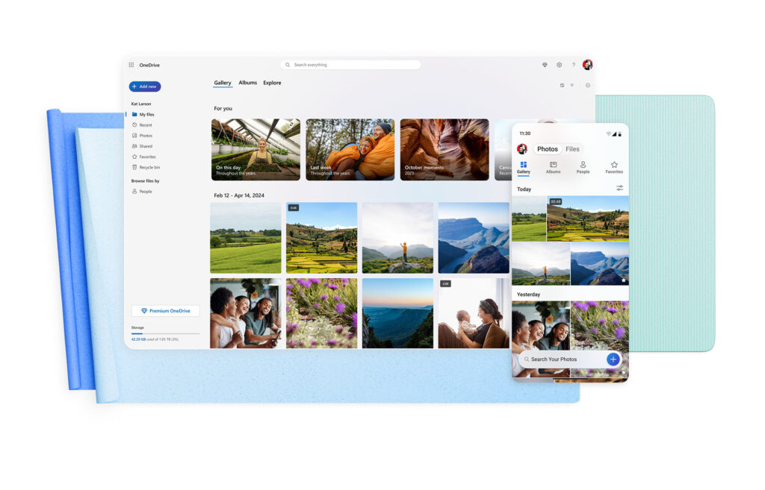The image size is (765, 490).
Task: Open the gallery filter funnel icon
Action: [x=572, y=85]
